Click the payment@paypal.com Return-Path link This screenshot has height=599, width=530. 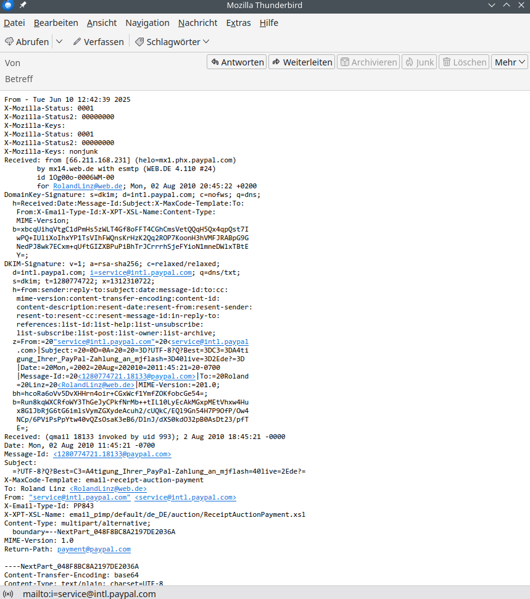[94, 549]
